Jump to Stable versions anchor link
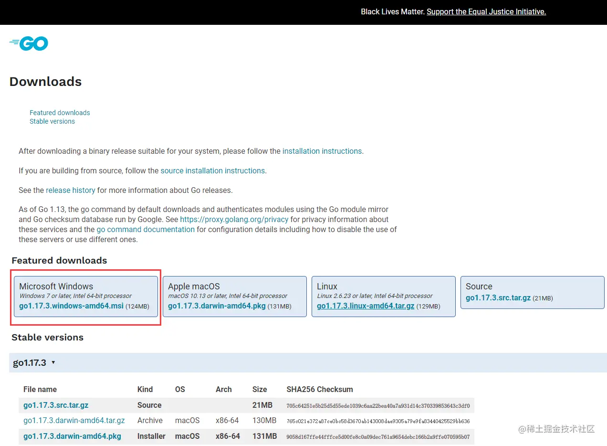The width and height of the screenshot is (607, 446). click(52, 121)
